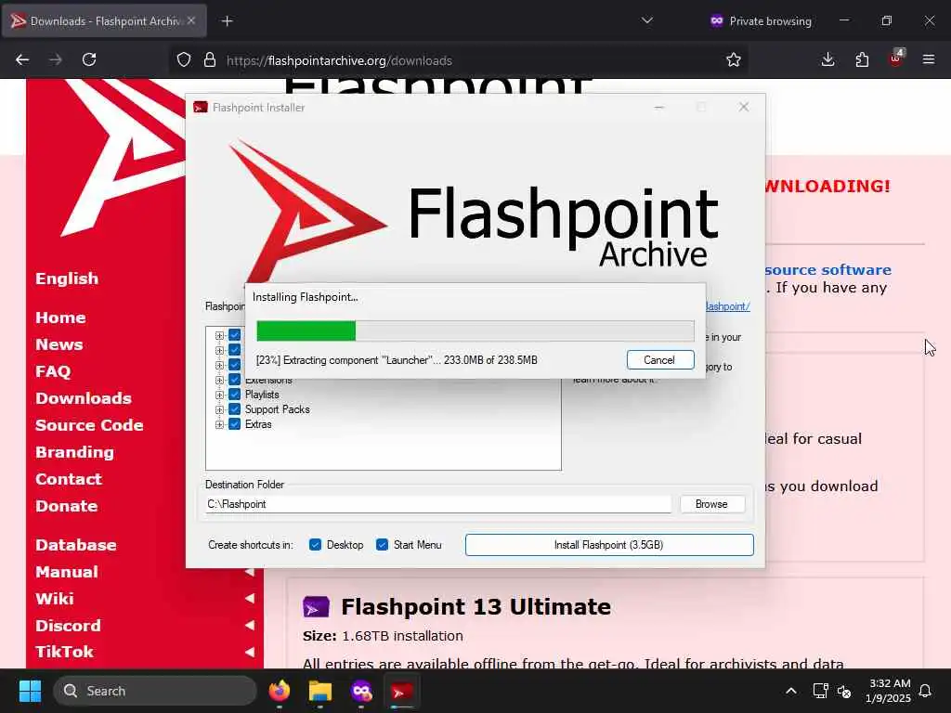Click the network status tray icon

click(x=820, y=691)
